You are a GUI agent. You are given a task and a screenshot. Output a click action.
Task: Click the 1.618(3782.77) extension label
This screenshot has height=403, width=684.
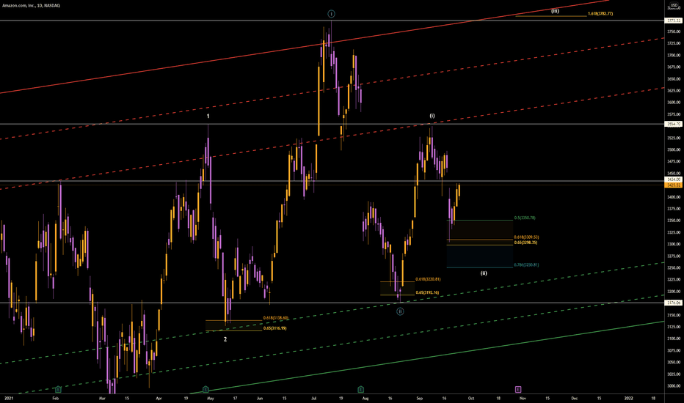[x=600, y=14]
